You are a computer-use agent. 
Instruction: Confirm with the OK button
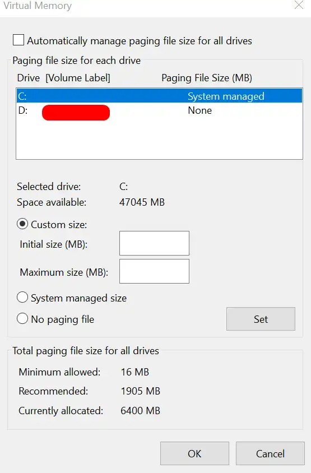[194, 453]
